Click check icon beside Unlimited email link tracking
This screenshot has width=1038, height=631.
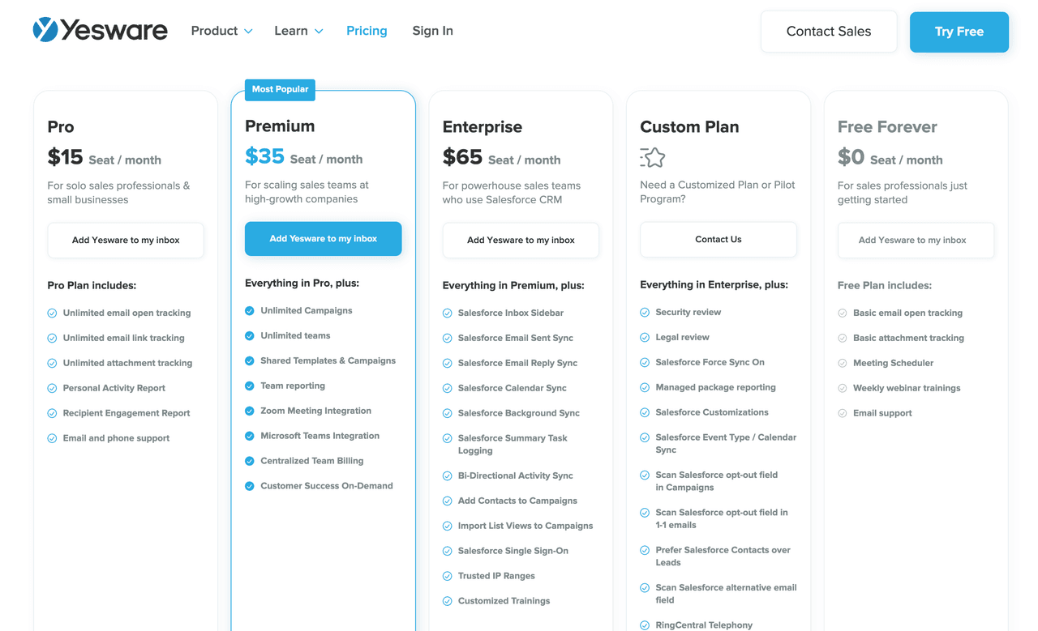click(52, 338)
